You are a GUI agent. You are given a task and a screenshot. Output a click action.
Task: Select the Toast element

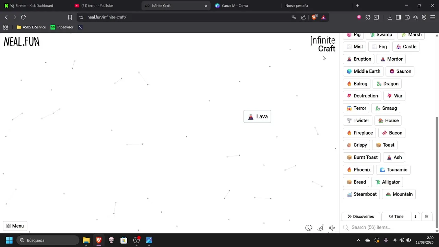[385, 145]
